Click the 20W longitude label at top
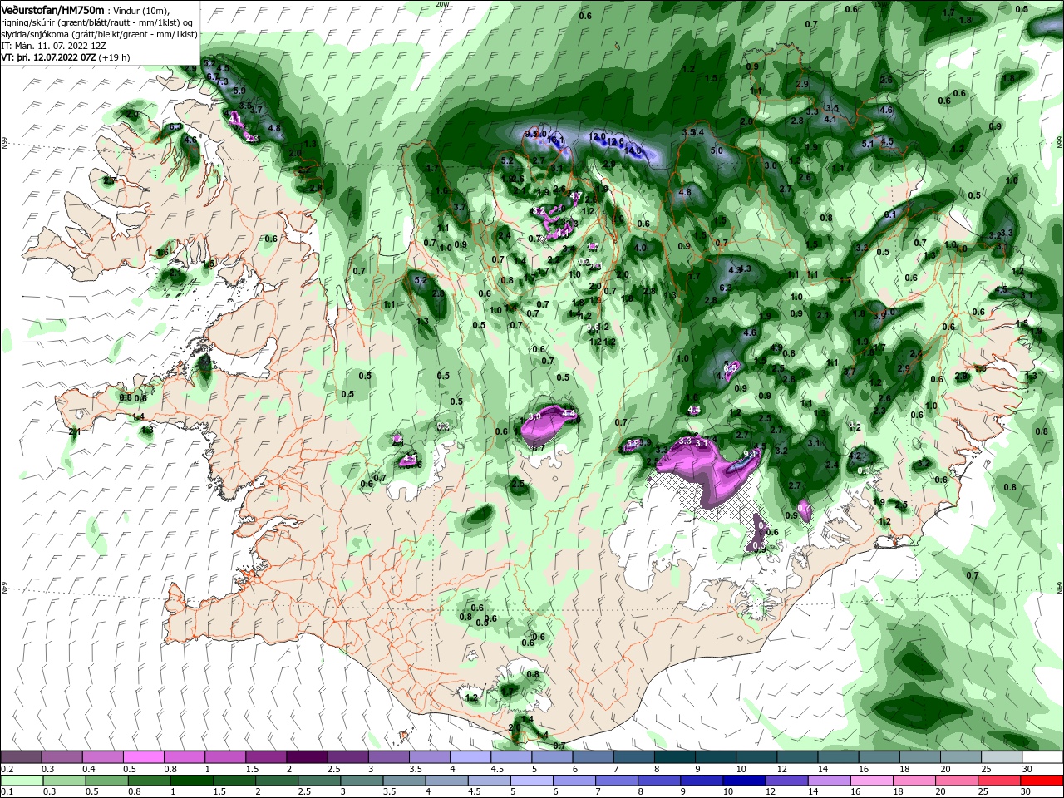 pyautogui.click(x=442, y=4)
